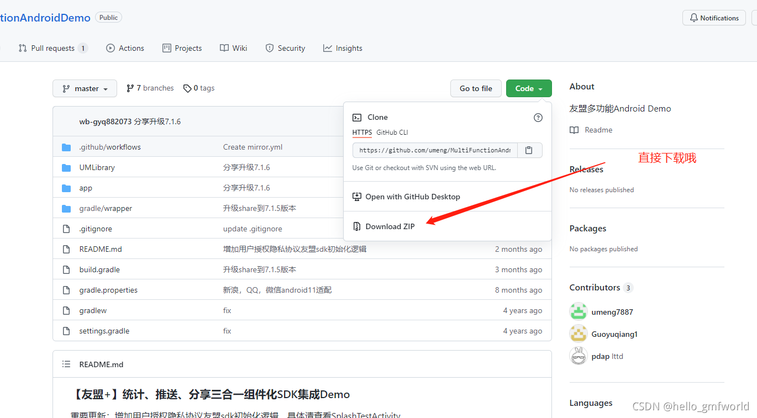757x418 pixels.
Task: Click the file icon of gradle.properties
Action: (x=67, y=290)
